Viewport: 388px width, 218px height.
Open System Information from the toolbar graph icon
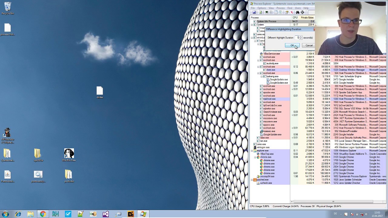[267, 12]
